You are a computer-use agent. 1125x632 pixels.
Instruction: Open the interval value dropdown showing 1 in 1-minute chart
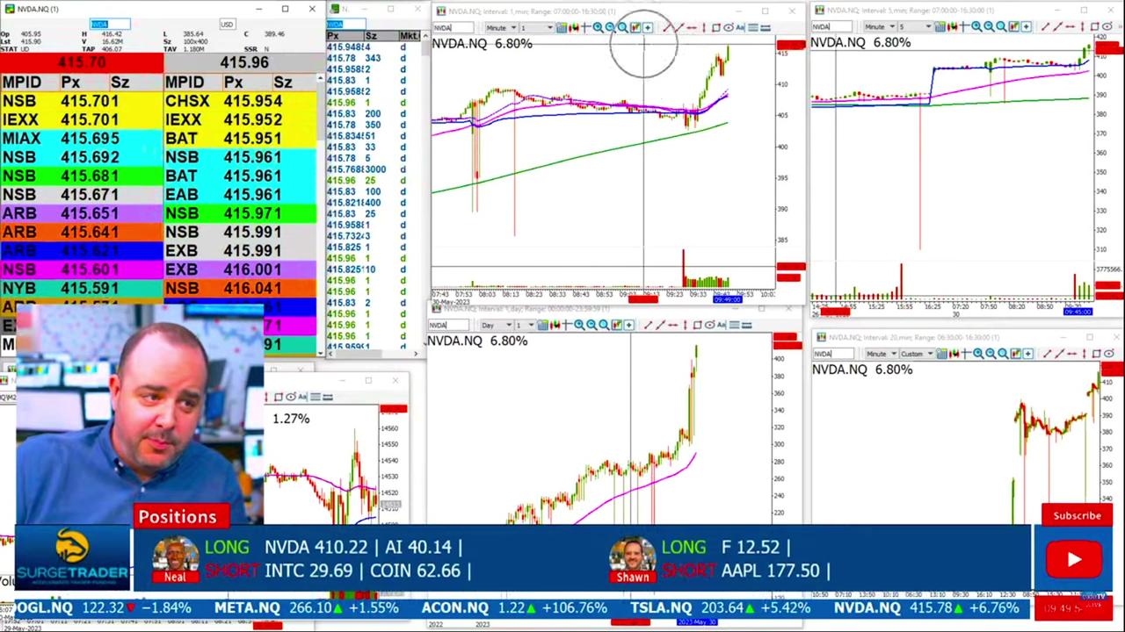(536, 28)
